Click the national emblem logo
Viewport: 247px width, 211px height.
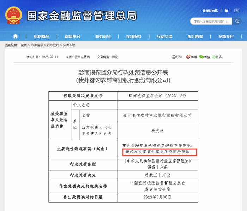click(13, 15)
